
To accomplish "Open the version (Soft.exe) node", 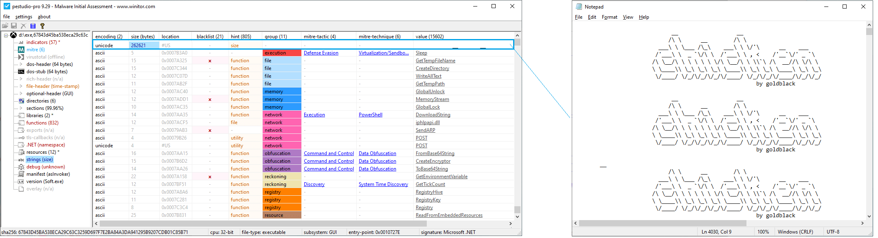I will [45, 181].
